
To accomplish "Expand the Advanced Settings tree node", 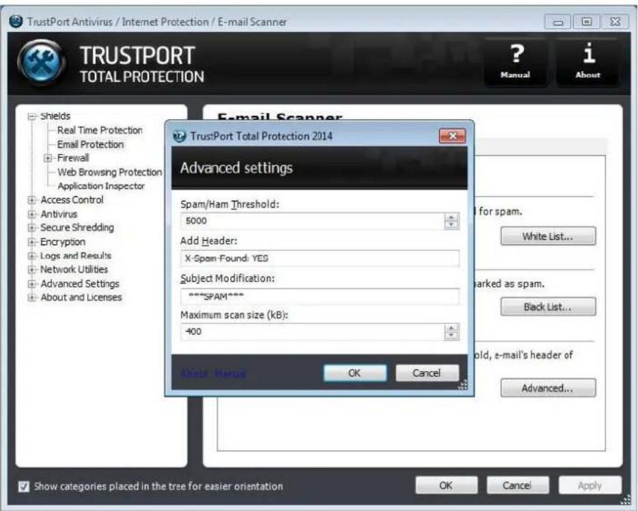I will [31, 284].
